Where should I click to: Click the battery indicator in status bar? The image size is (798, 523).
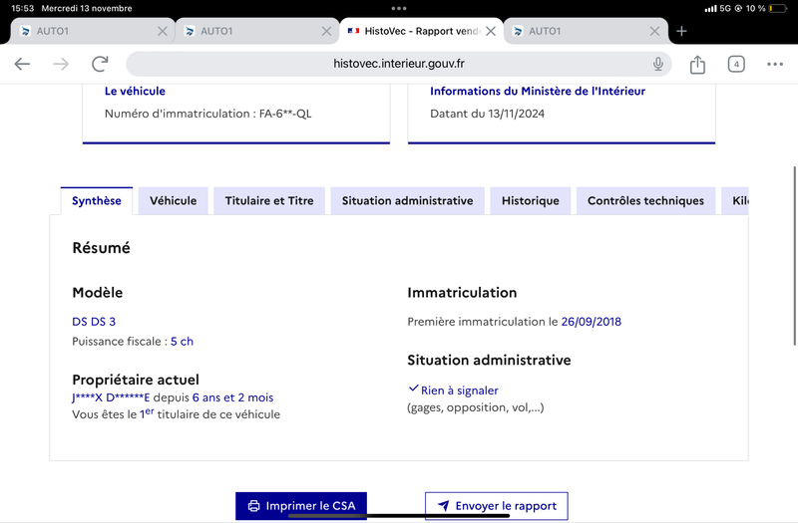click(x=778, y=8)
